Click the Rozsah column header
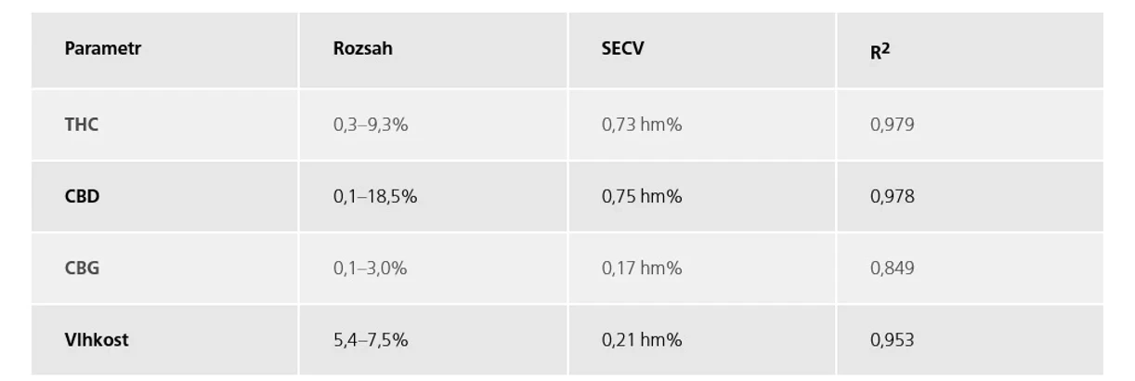The height and width of the screenshot is (381, 1135). pos(363,49)
